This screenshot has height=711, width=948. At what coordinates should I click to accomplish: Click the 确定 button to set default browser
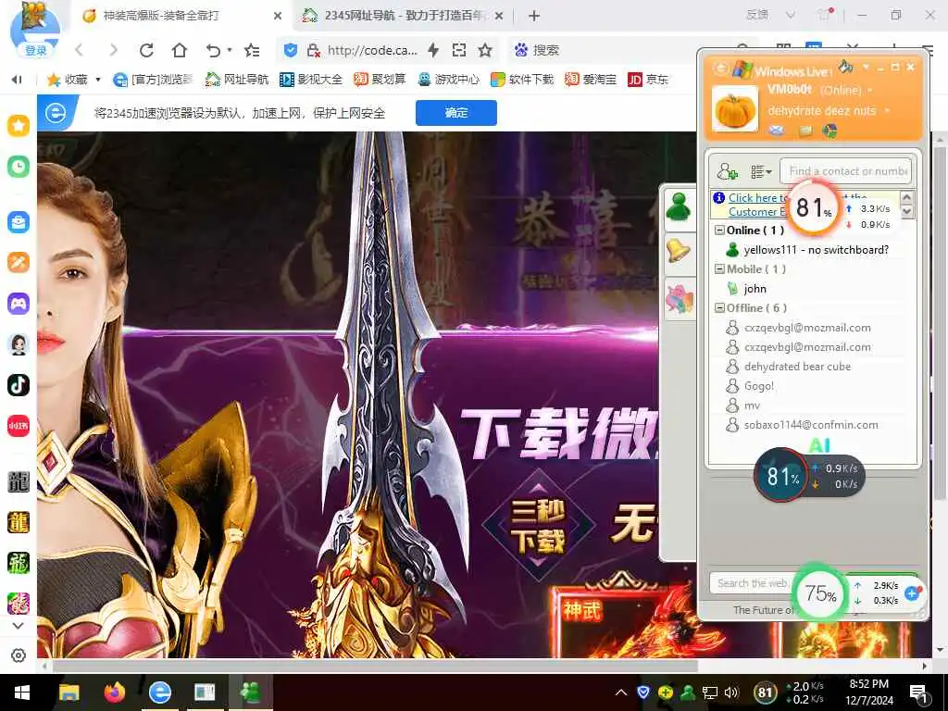pyautogui.click(x=456, y=113)
